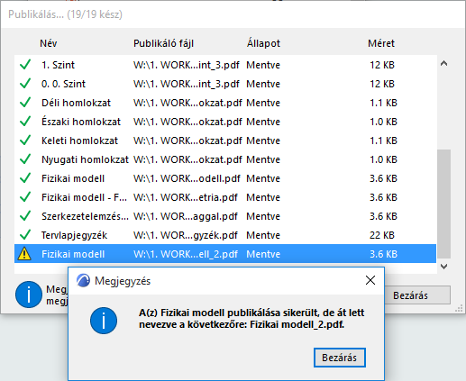Click Mentve status in Tervlapjegyzék row
The height and width of the screenshot is (381, 466).
pos(263,235)
